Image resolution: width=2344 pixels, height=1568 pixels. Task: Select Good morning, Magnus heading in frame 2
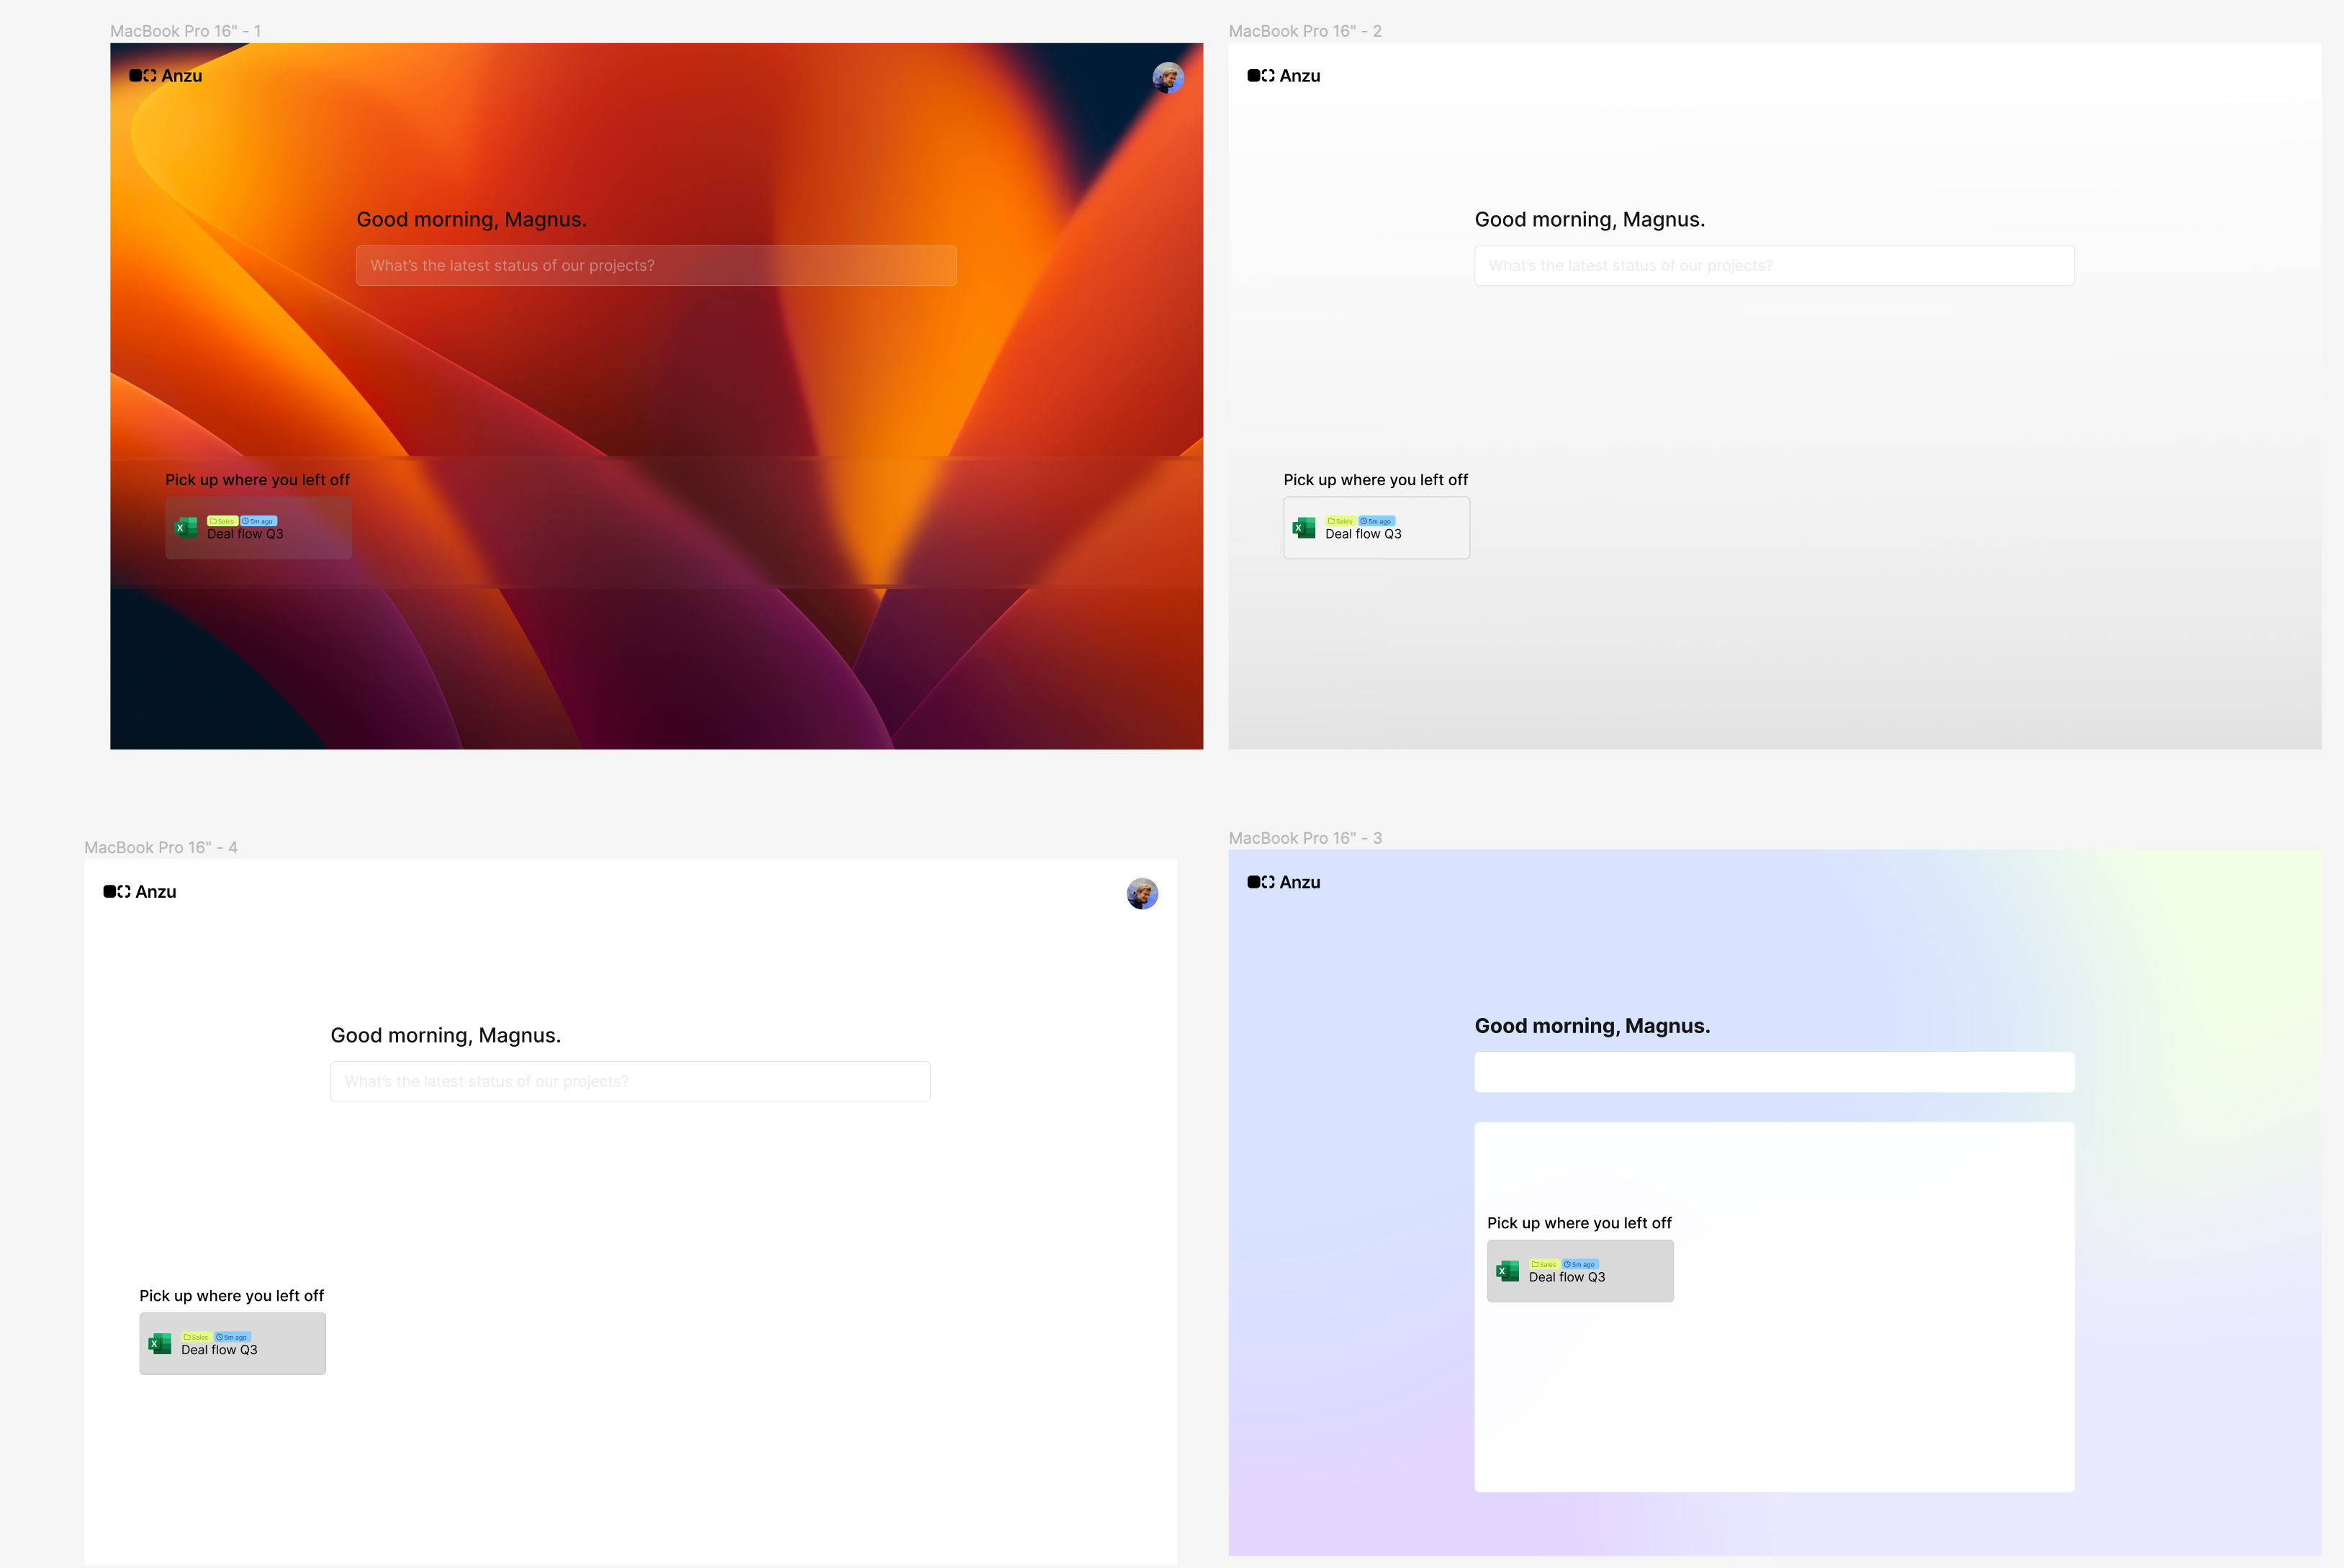coord(1590,220)
